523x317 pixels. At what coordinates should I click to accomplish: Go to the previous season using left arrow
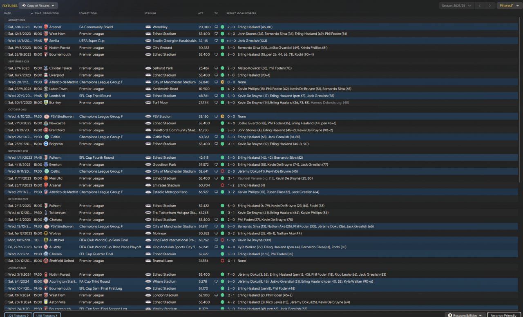click(x=480, y=6)
